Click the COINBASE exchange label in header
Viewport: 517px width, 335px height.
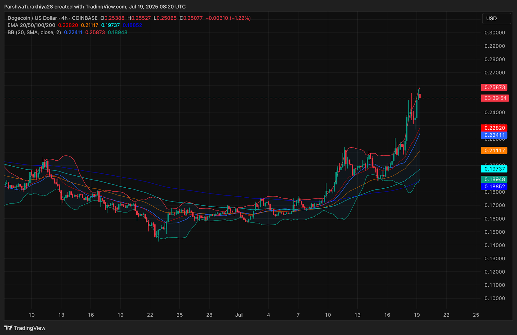(85, 18)
